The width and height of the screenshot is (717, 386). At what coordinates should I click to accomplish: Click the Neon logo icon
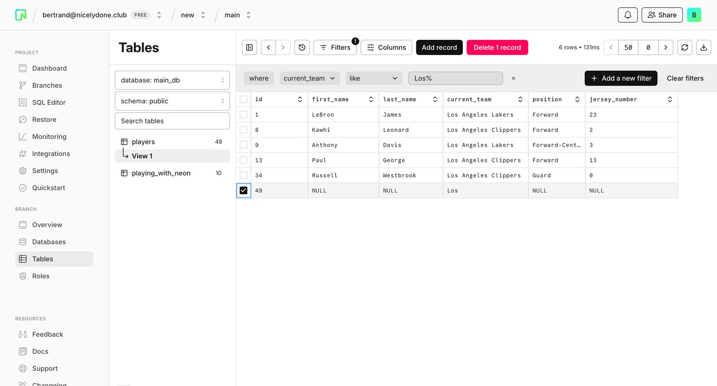pos(21,15)
